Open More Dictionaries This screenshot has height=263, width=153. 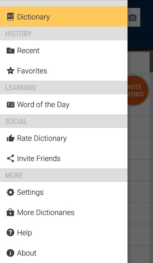(x=64, y=212)
